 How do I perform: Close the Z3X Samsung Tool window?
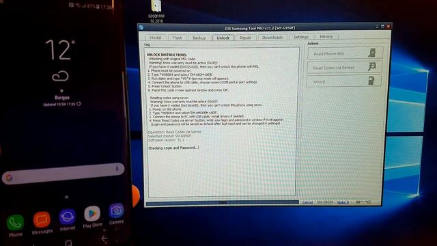point(389,26)
